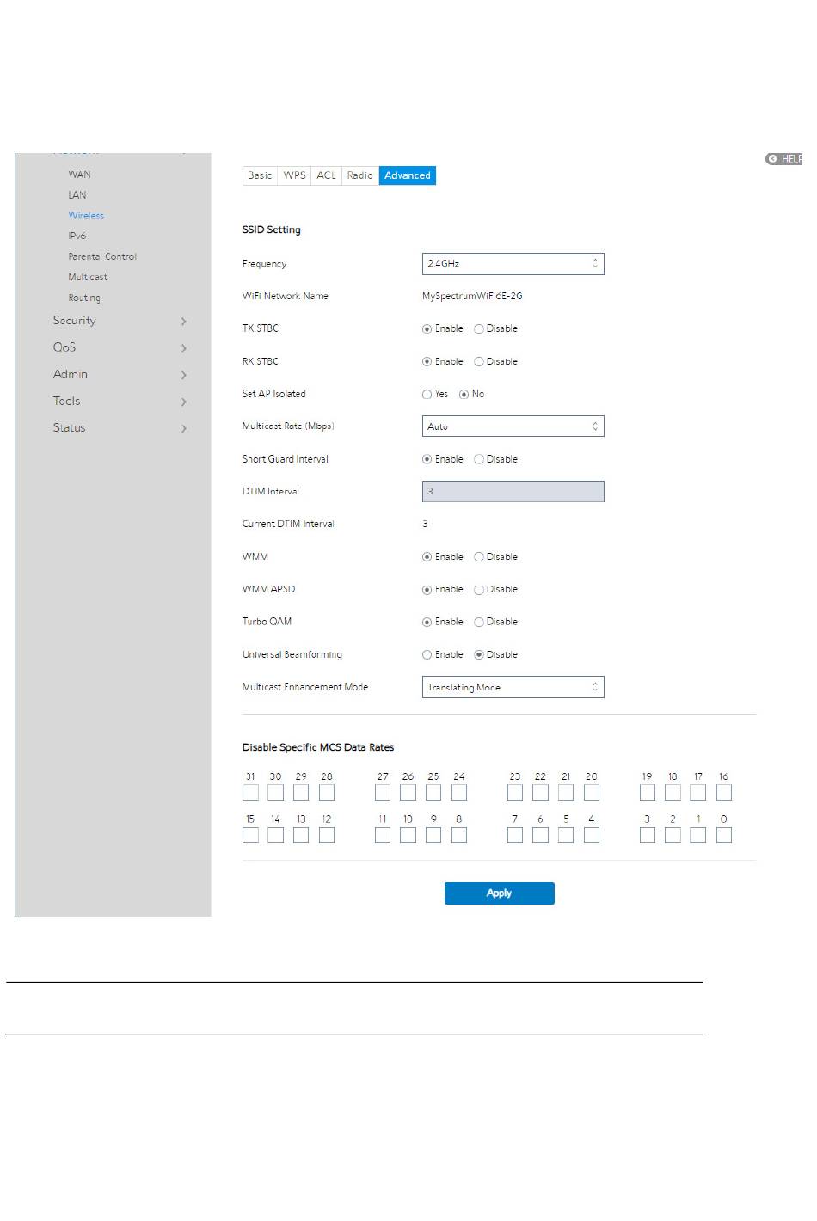Open the WAN settings page

pyautogui.click(x=79, y=175)
